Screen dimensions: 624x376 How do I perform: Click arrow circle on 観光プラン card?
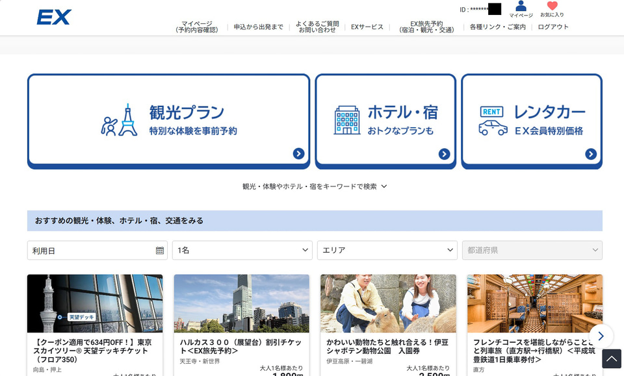pos(298,153)
